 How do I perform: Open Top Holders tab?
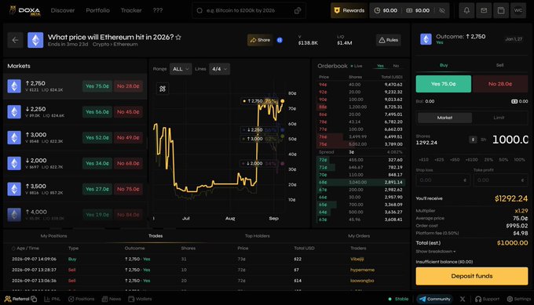tap(257, 236)
